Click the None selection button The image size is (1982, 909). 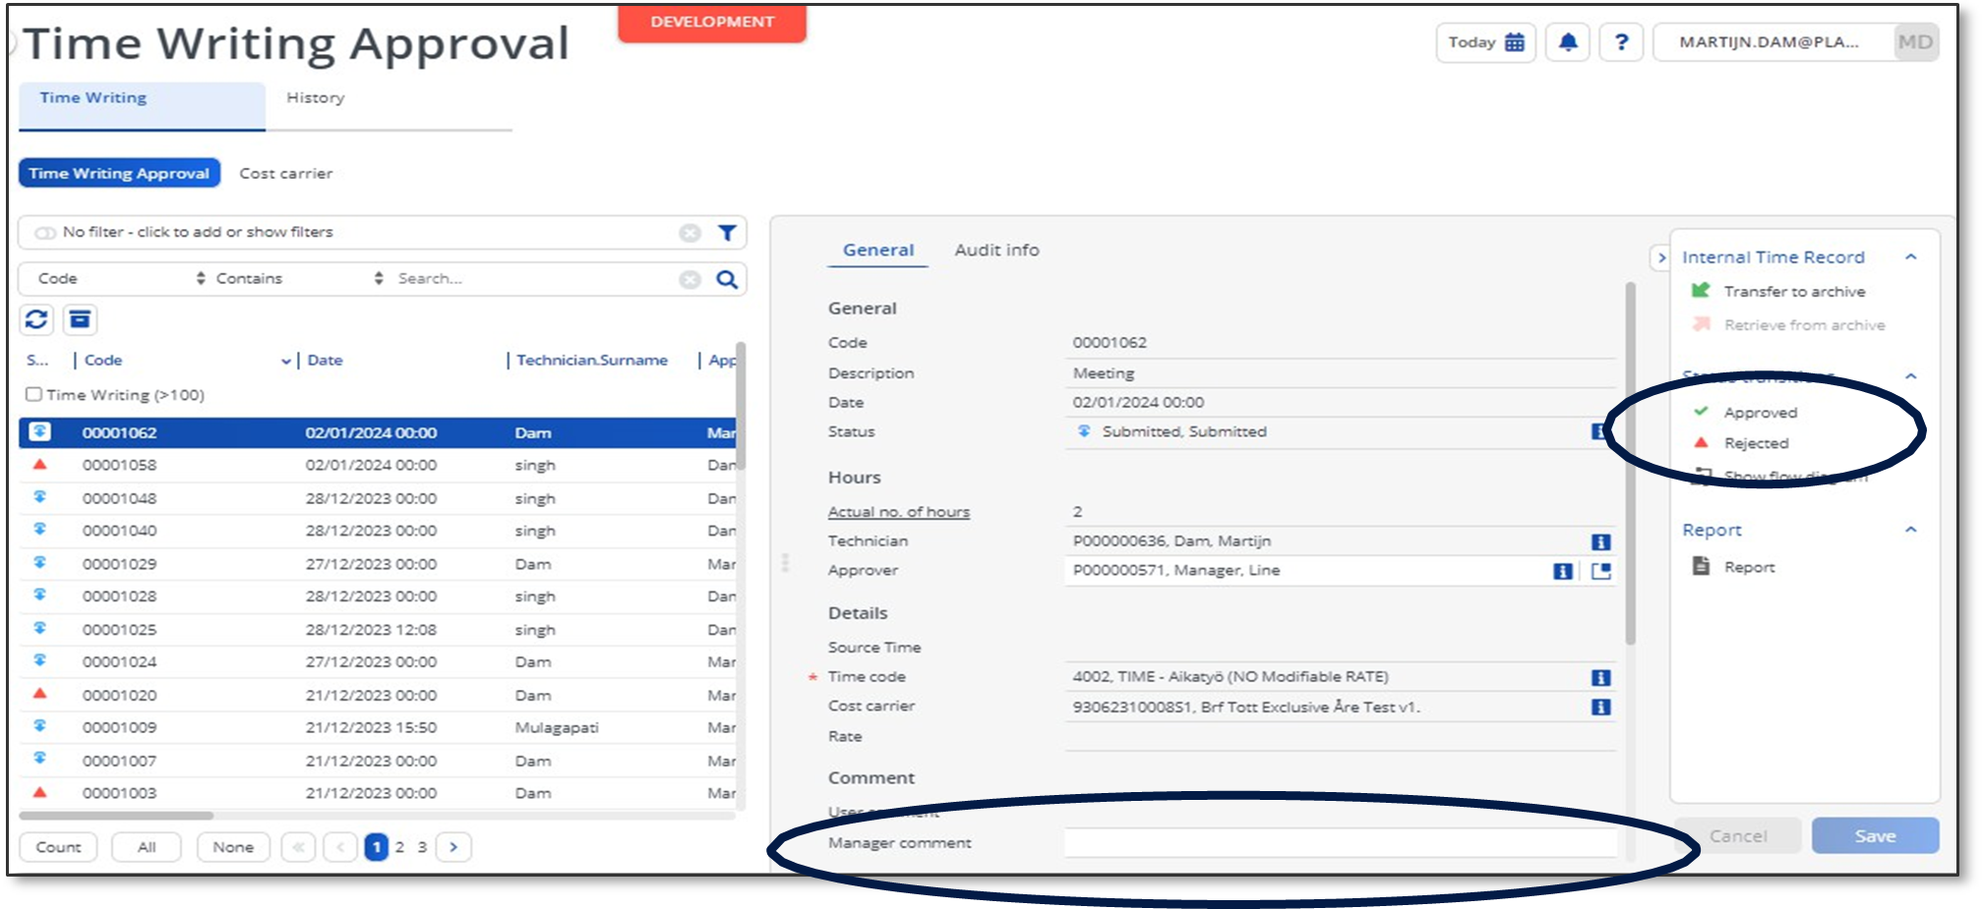pyautogui.click(x=233, y=847)
